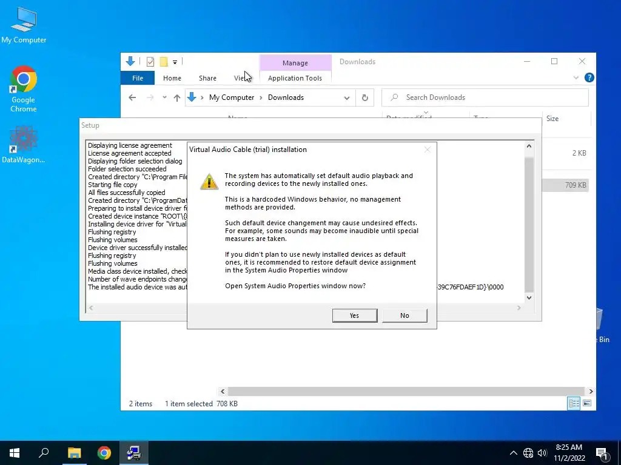Click Downloads in the address breadcrumb
Image resolution: width=621 pixels, height=465 pixels.
click(x=286, y=97)
